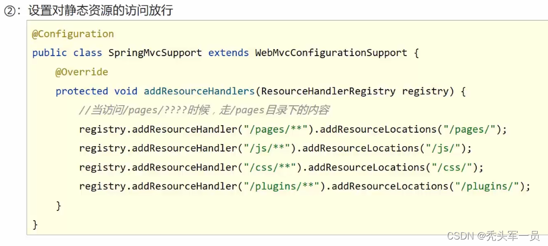The width and height of the screenshot is (548, 246).
Task: Click the @Override annotation
Action: point(82,72)
